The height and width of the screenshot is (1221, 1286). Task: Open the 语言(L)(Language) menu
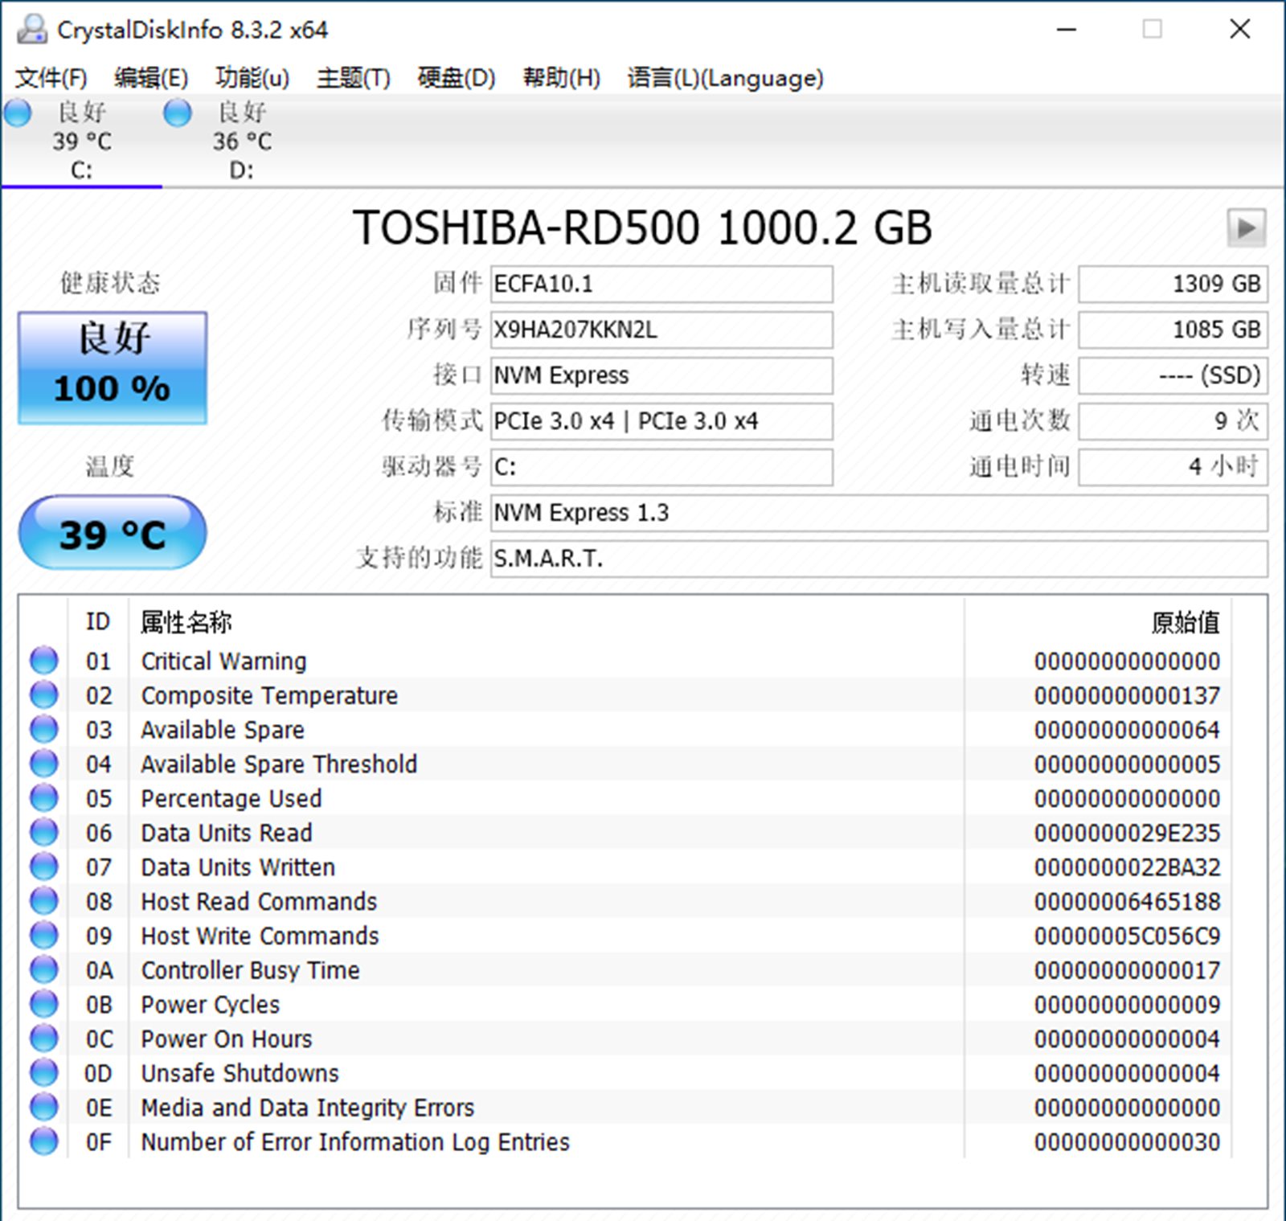(x=724, y=78)
